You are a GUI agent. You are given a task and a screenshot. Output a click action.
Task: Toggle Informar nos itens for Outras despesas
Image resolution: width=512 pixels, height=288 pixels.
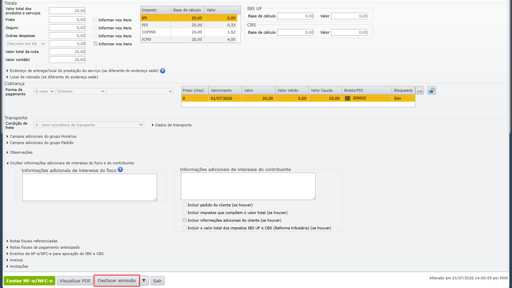tap(95, 36)
